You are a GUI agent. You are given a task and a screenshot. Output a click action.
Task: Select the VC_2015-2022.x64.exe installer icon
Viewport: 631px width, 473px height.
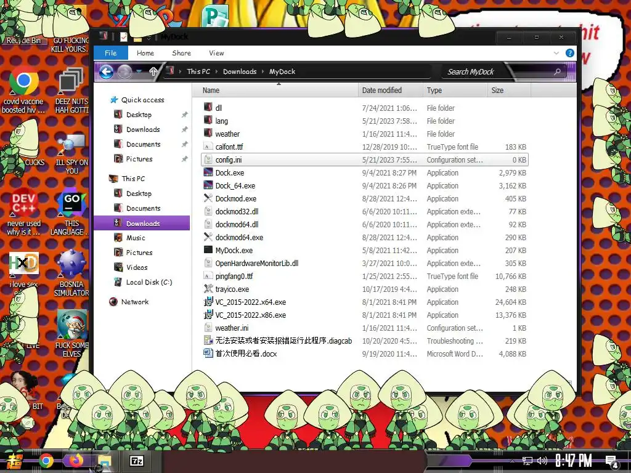208,302
